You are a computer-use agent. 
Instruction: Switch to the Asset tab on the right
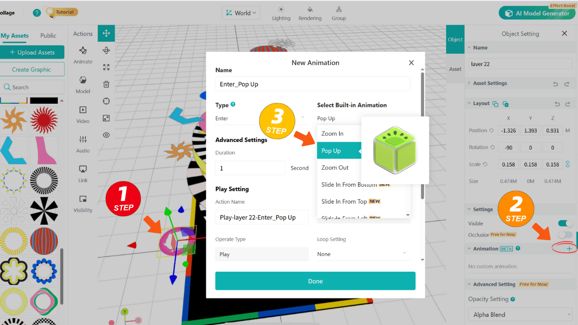455,68
